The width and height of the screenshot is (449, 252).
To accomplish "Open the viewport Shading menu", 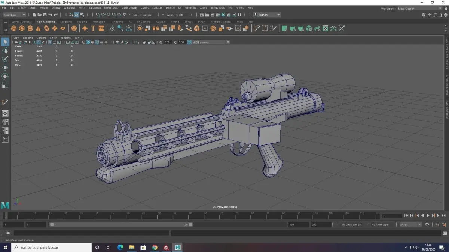I will pos(28,38).
